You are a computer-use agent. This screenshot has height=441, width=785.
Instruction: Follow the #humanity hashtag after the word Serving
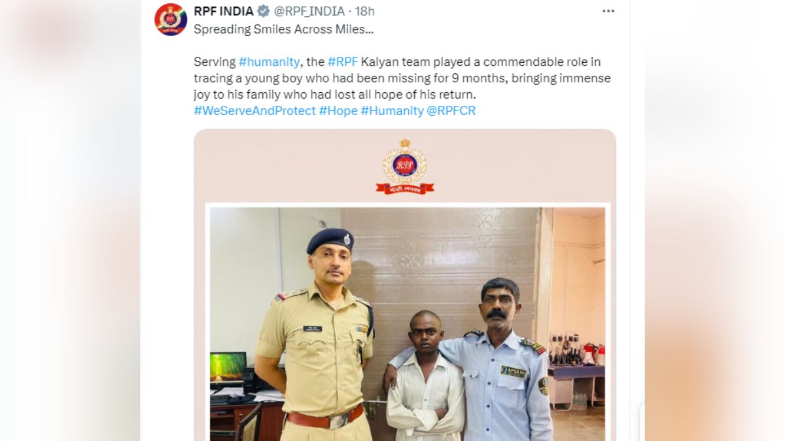[x=269, y=62]
